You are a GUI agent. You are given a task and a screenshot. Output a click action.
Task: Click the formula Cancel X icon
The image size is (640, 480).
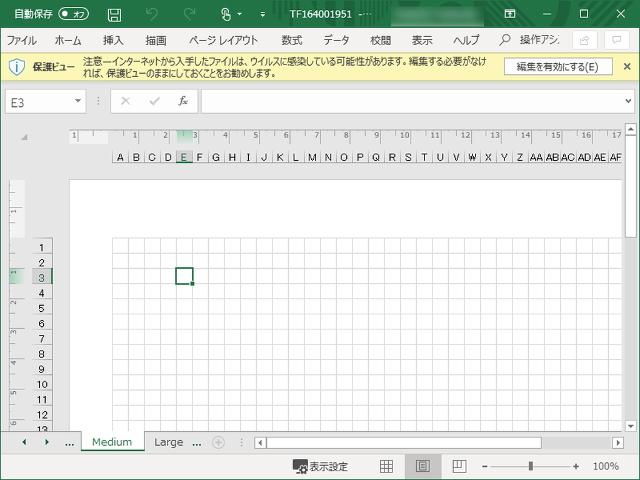125,101
